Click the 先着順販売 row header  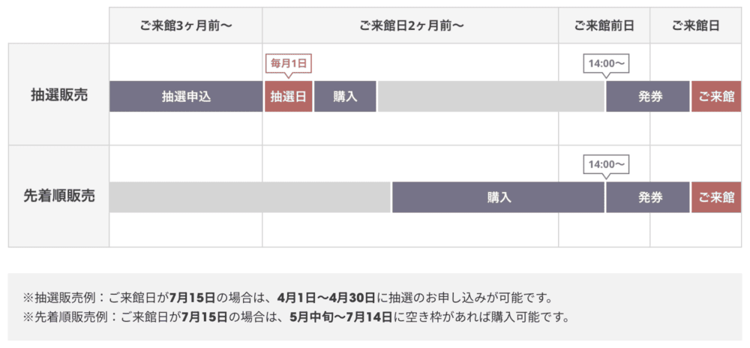tap(58, 196)
